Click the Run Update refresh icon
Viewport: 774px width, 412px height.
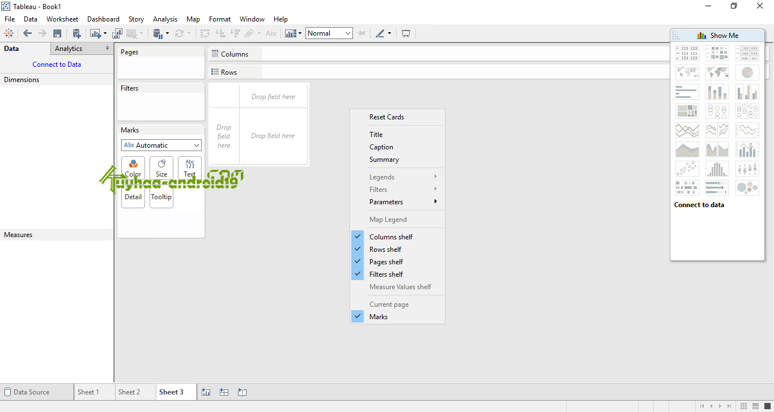click(x=179, y=33)
